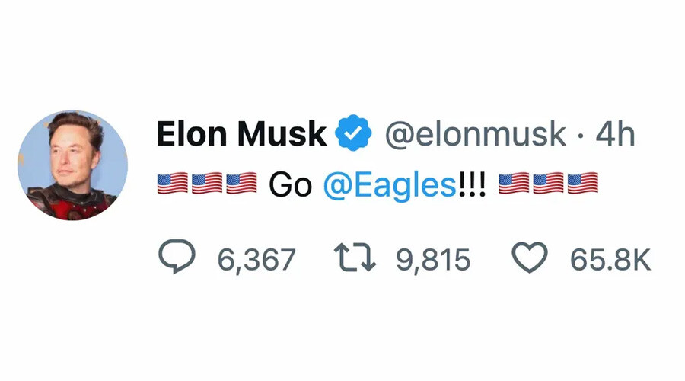This screenshot has width=685, height=381.
Task: Click the word "Go" in the tweet text
Action: (291, 184)
